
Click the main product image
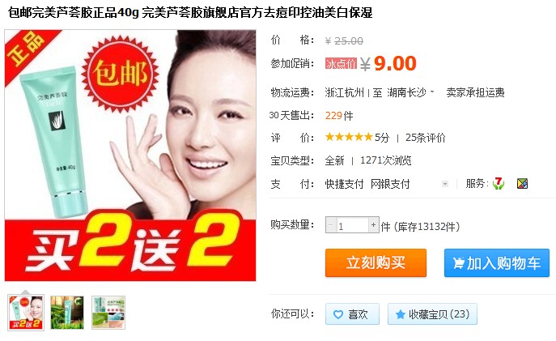coord(130,156)
